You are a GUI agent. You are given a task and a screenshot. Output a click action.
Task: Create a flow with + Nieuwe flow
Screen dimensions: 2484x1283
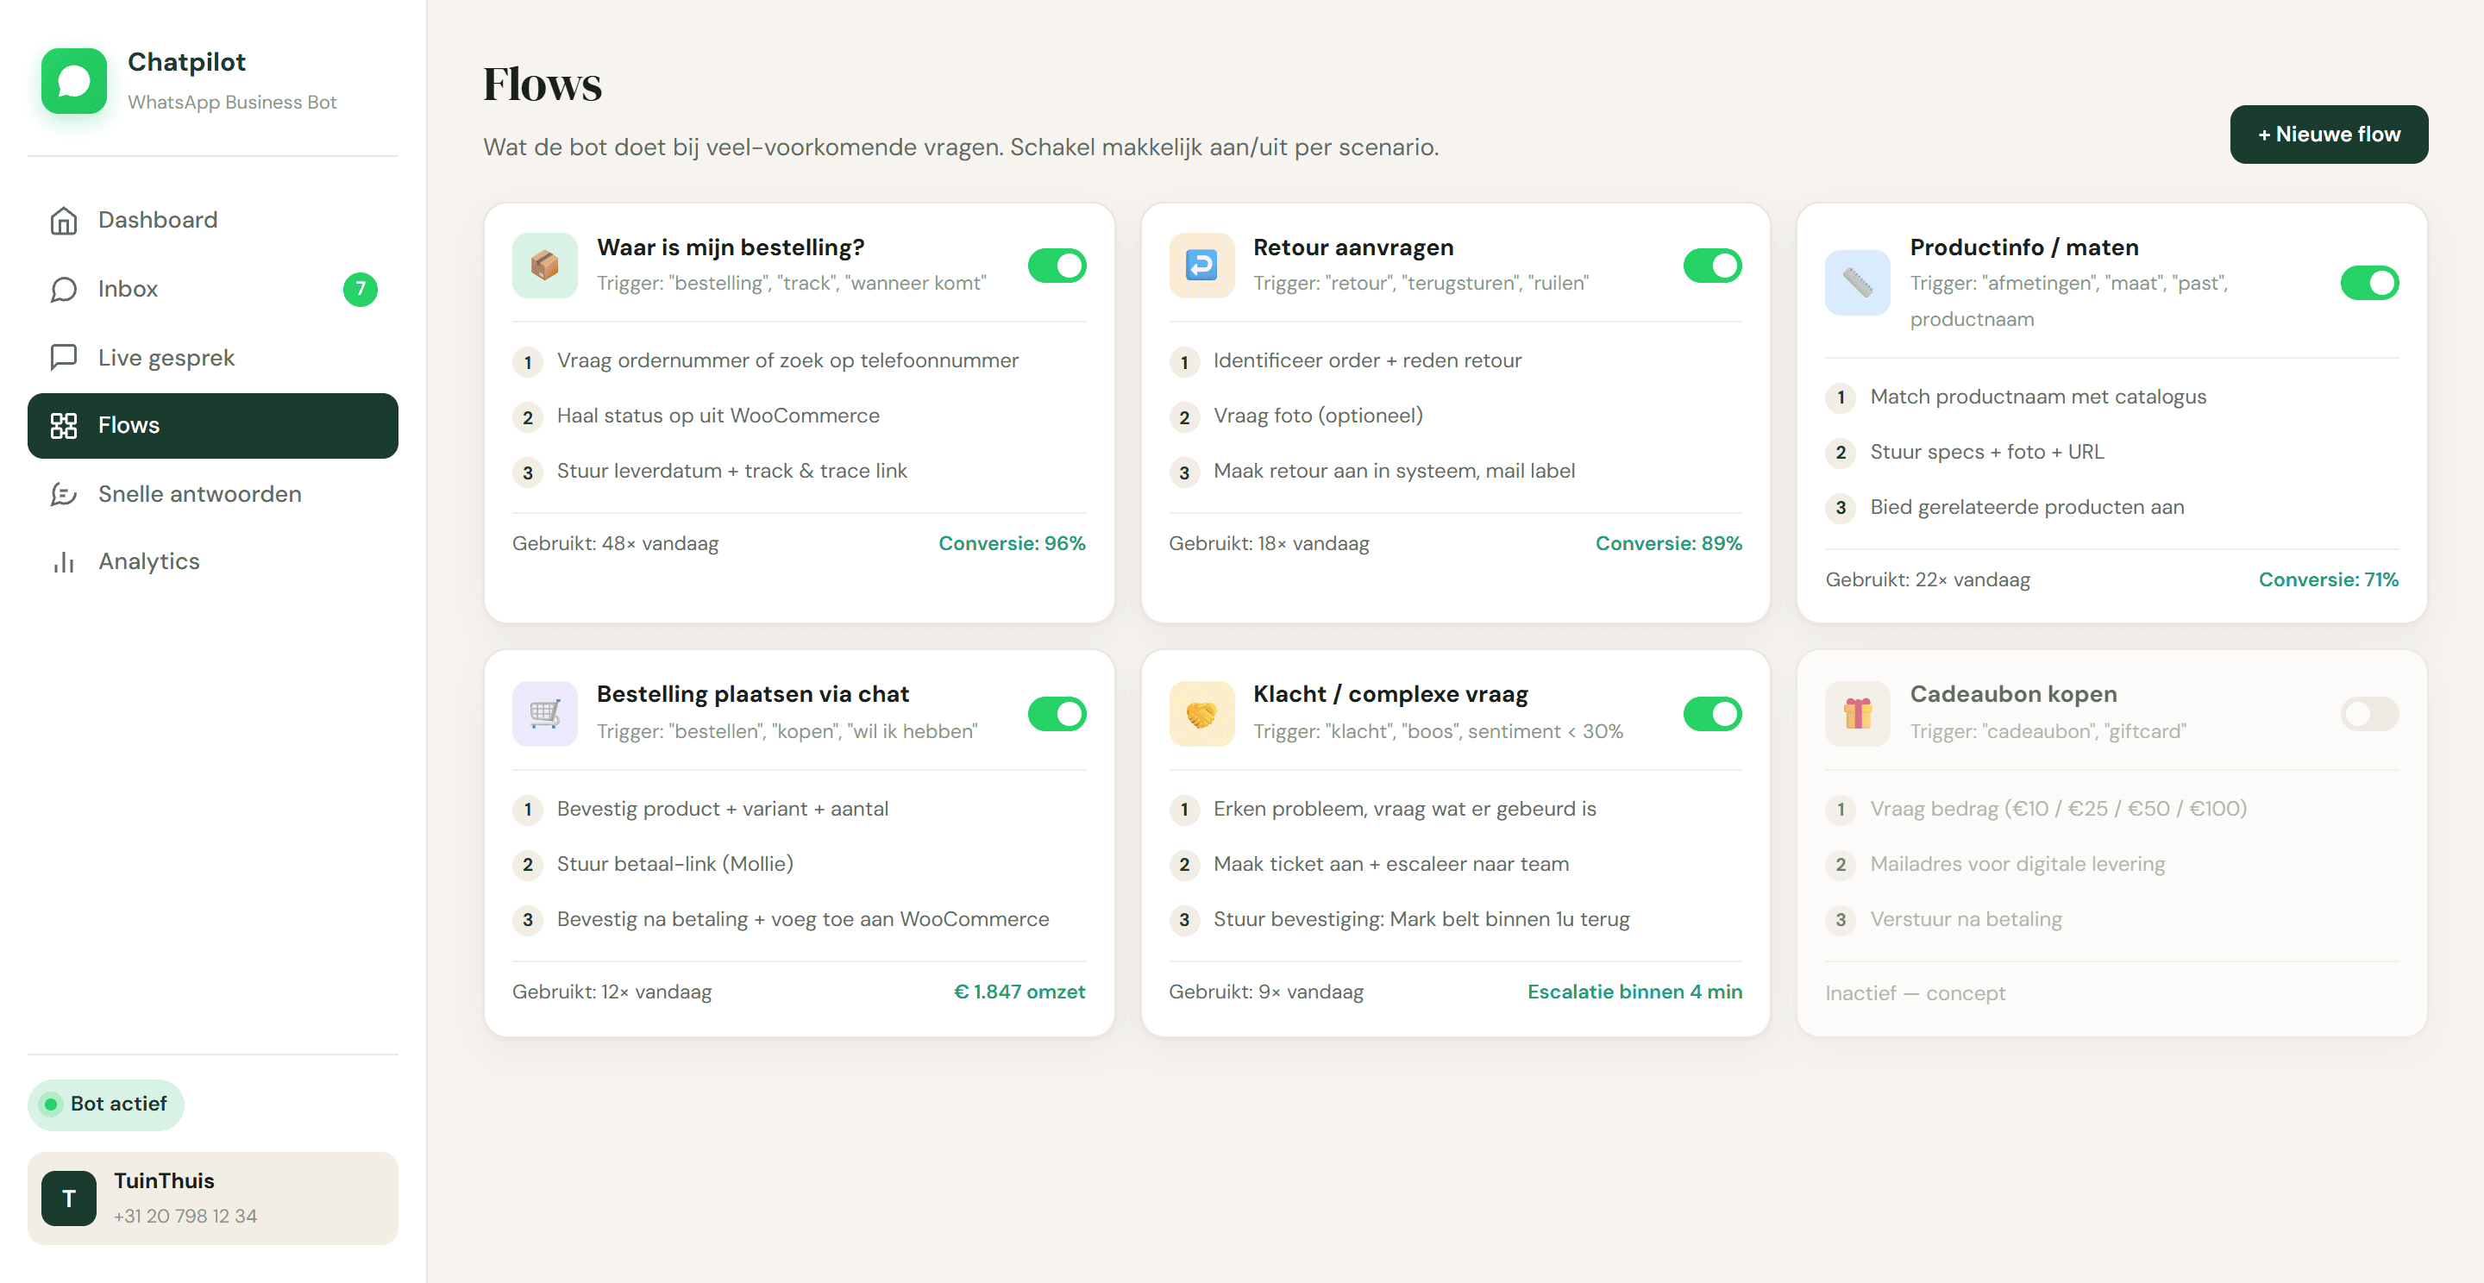pyautogui.click(x=2329, y=134)
